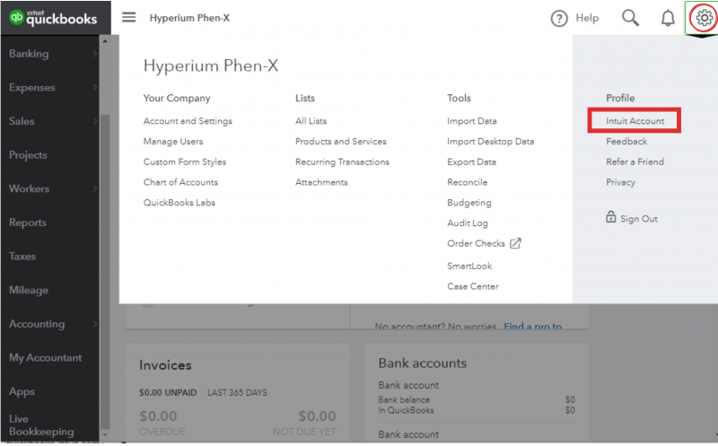
Task: Open My Accountant in the sidebar
Action: click(x=46, y=358)
